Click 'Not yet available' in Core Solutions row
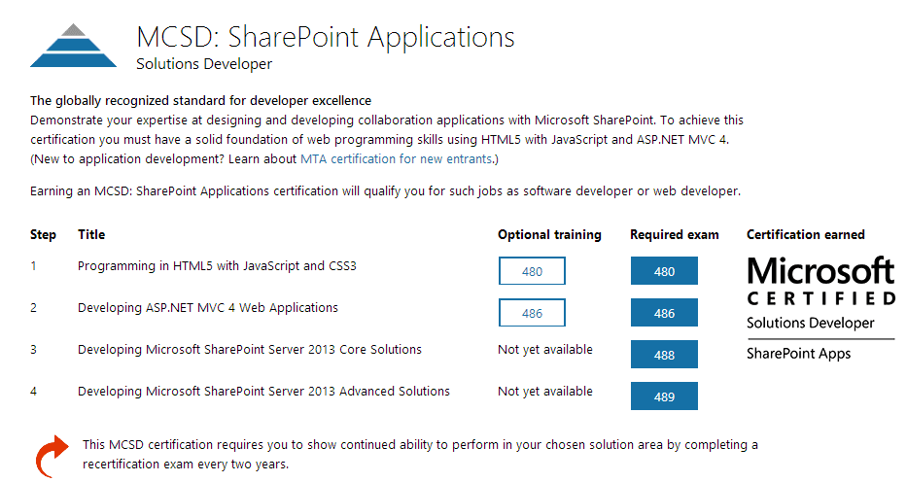The width and height of the screenshot is (907, 482). click(545, 350)
